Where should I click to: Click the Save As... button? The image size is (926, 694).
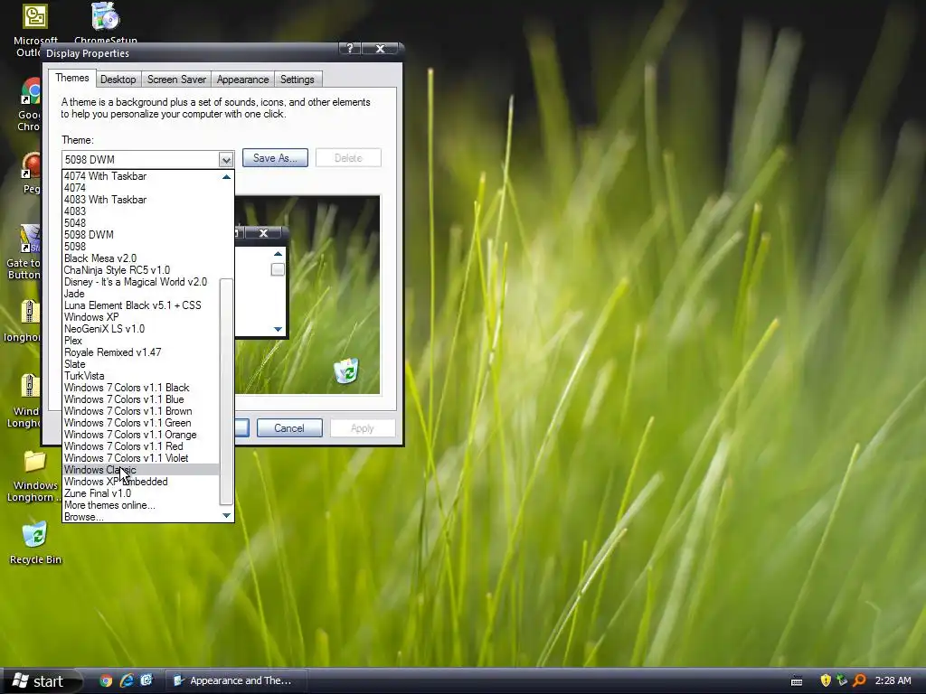coord(275,157)
